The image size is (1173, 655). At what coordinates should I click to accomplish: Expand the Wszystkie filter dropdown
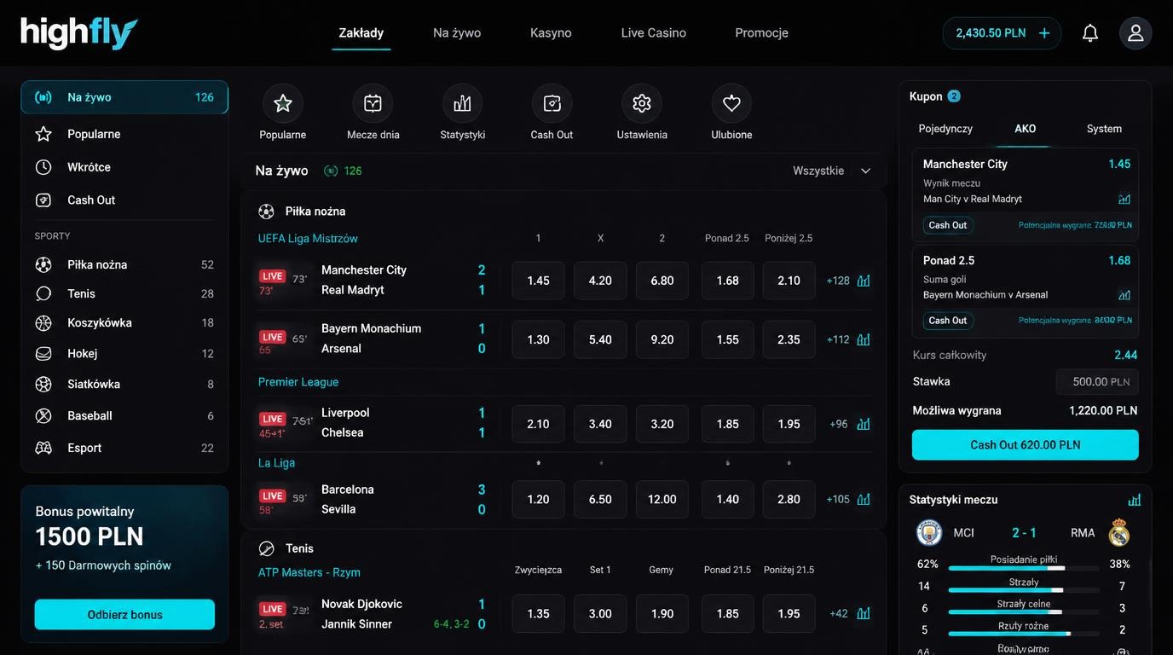832,171
